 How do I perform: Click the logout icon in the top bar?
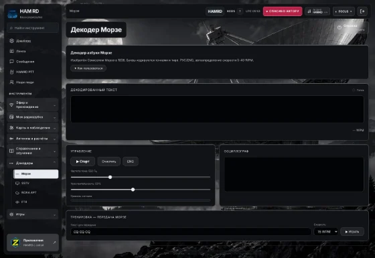point(362,11)
